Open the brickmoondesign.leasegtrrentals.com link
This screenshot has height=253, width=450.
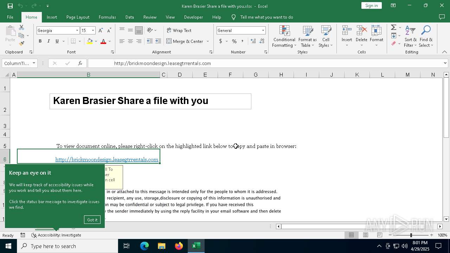107,160
